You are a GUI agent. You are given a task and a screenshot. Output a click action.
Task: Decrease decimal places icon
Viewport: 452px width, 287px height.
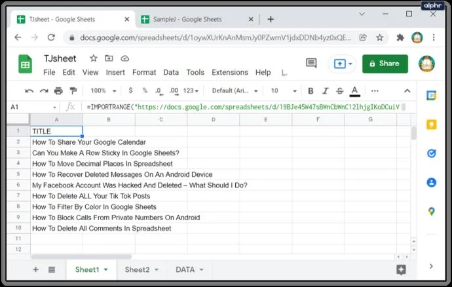[x=159, y=91]
